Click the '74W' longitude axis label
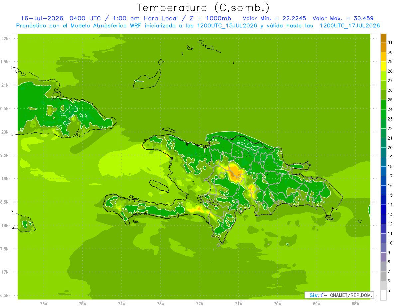This screenshot has height=308, width=399. pos(122,304)
